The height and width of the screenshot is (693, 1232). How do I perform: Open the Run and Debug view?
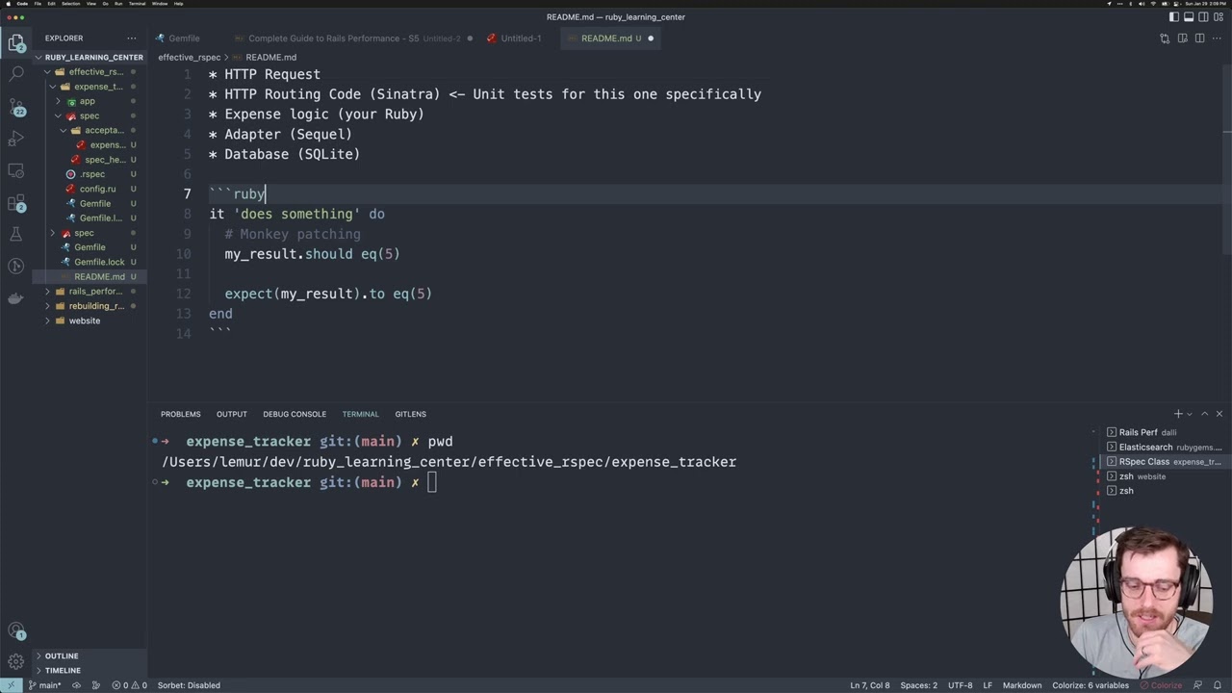click(x=15, y=140)
